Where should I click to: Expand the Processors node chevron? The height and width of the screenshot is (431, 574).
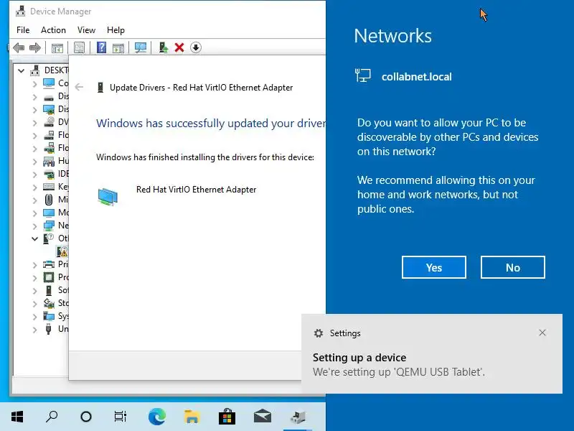point(34,278)
